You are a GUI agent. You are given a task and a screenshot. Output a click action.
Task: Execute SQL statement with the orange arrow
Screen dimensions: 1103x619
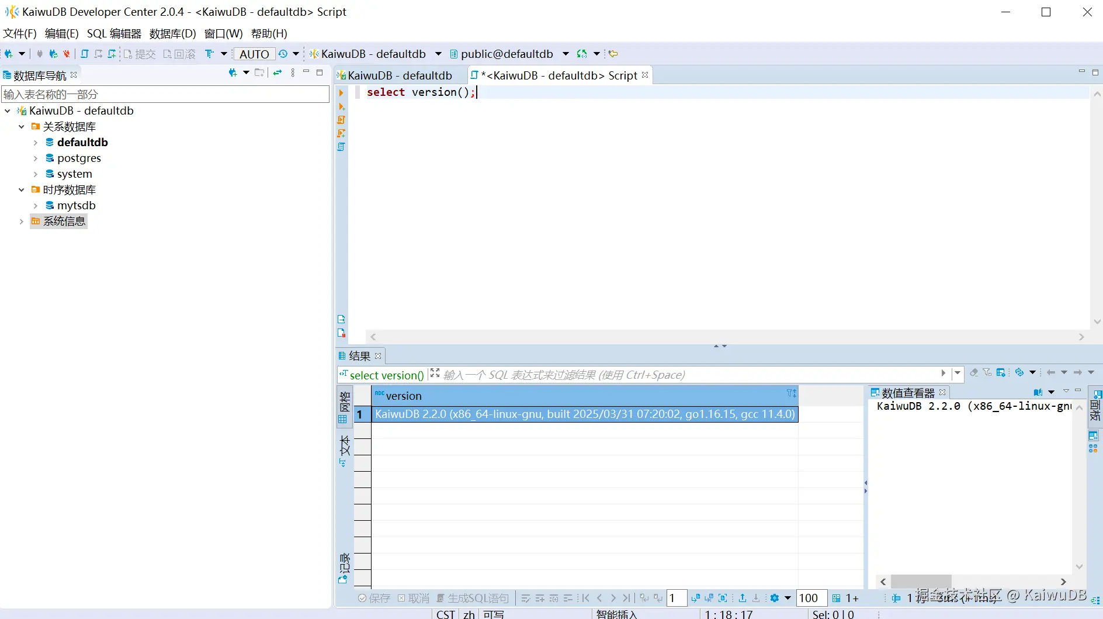(341, 92)
